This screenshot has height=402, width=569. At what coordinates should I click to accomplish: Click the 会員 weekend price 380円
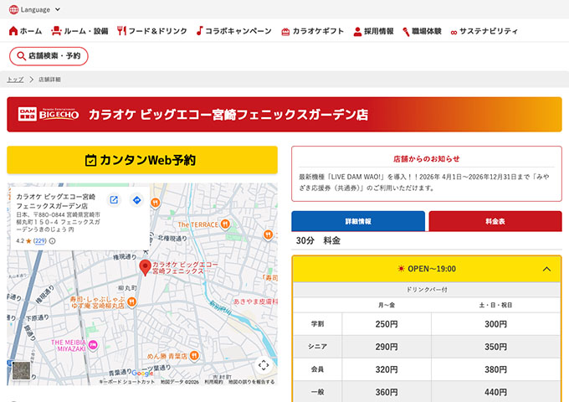(x=495, y=369)
